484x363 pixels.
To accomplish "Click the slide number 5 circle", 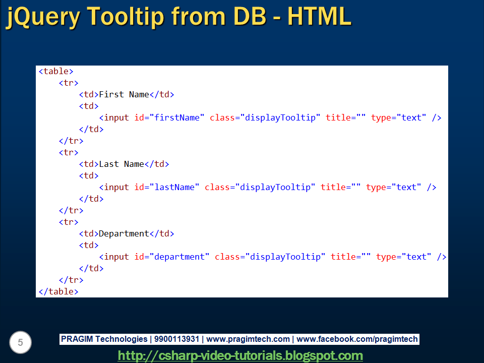I will tap(20, 342).
